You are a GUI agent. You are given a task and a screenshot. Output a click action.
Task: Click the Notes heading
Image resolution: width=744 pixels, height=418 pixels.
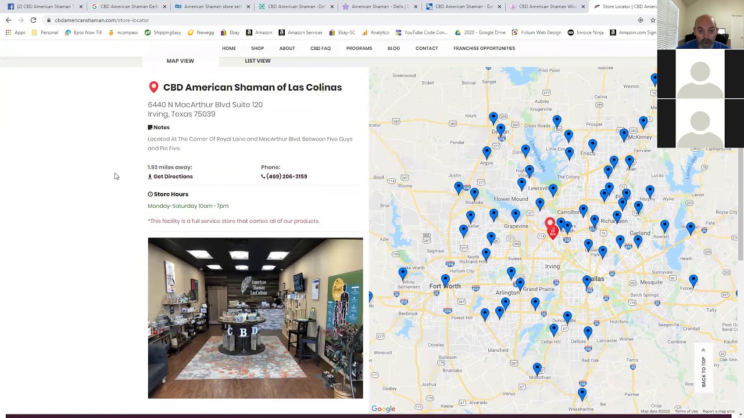click(x=159, y=128)
